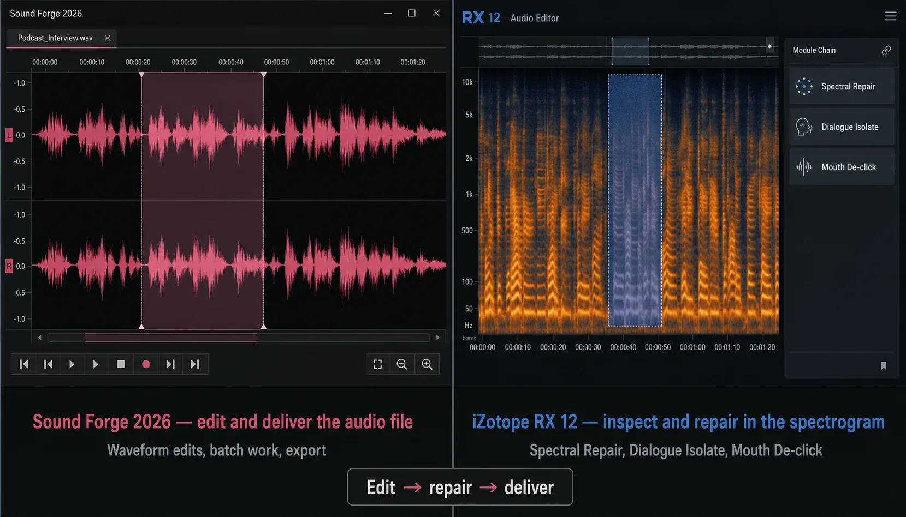Click 00:01:00 on the Sound Forge time ruler
The image size is (906, 517).
pyautogui.click(x=322, y=62)
